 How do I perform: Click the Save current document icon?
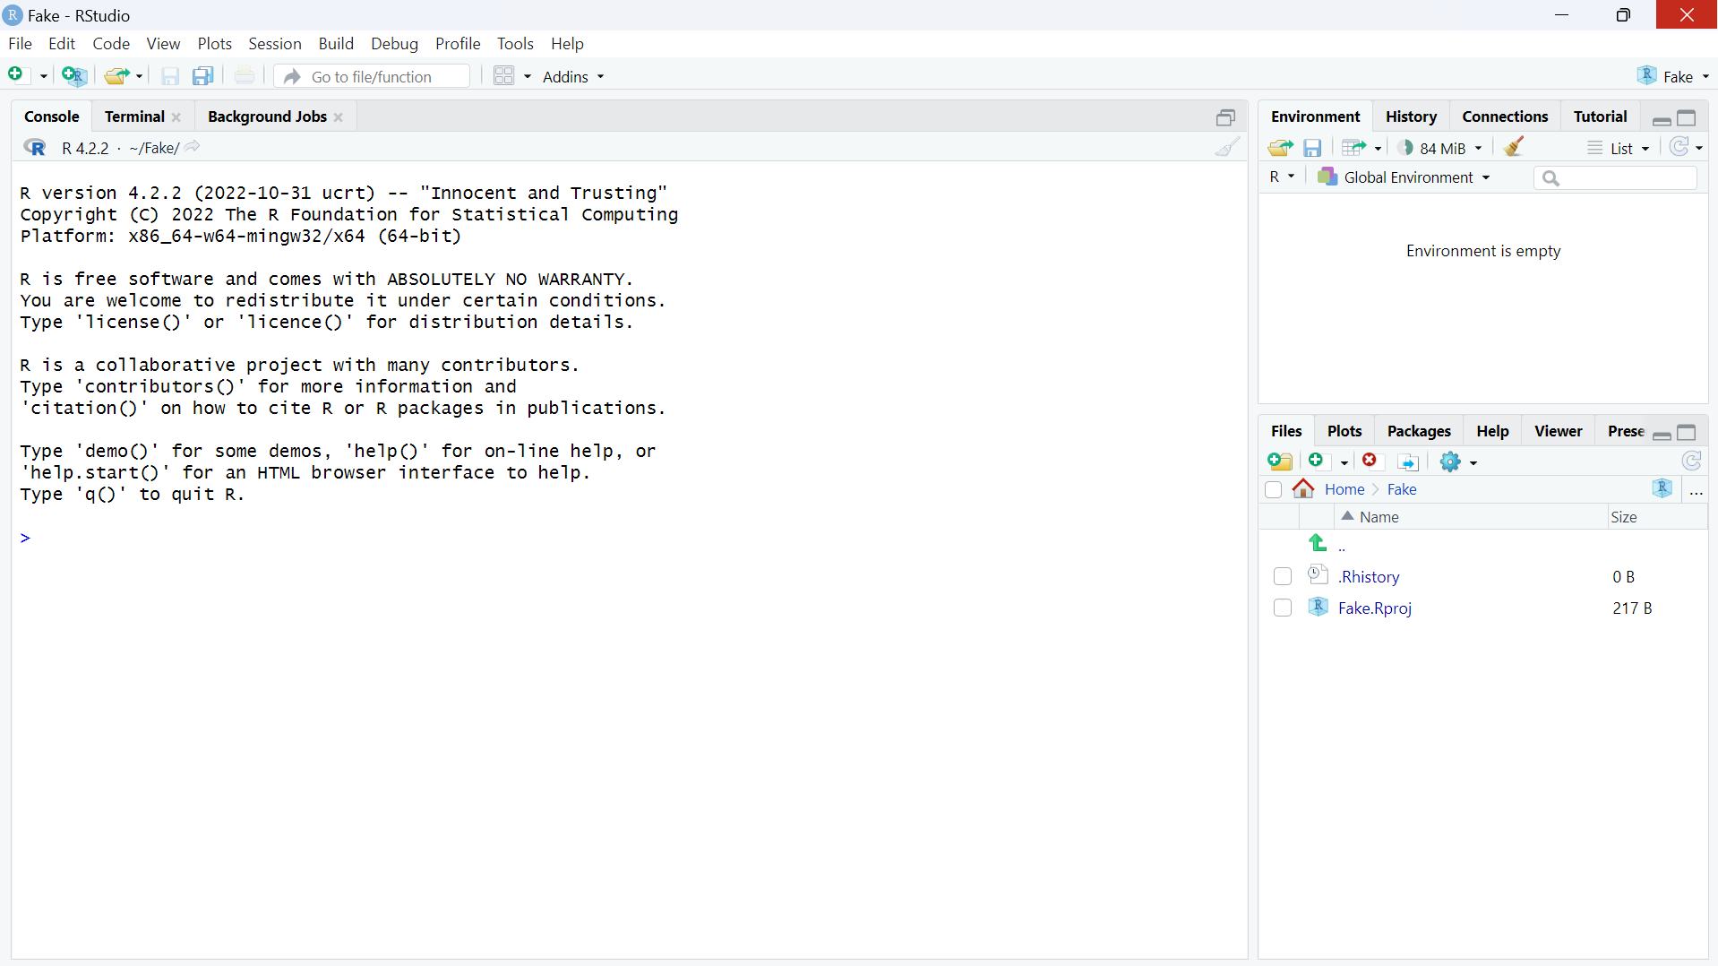[170, 77]
